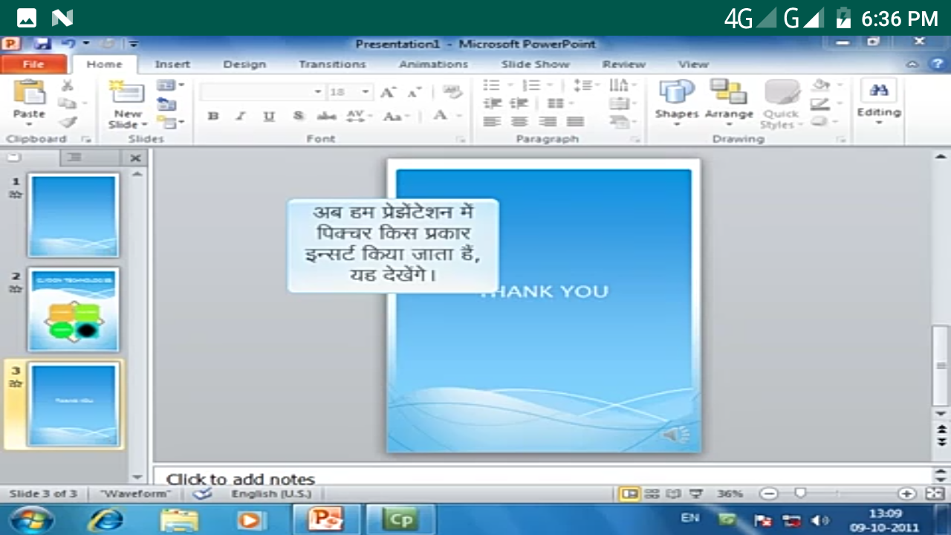Screen dimensions: 951x535
Task: Click the Decrease List Level icon
Action: (493, 103)
